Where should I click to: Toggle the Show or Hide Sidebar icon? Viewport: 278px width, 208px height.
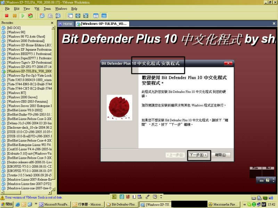[70, 16]
